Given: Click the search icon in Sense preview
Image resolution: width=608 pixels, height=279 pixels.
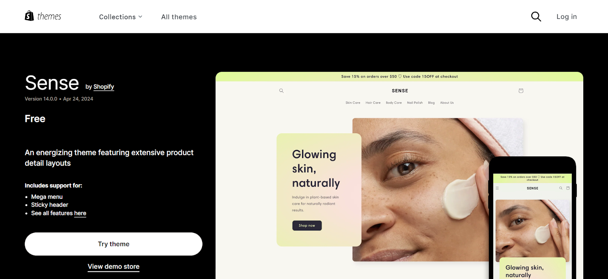Looking at the screenshot, I should click(x=282, y=91).
